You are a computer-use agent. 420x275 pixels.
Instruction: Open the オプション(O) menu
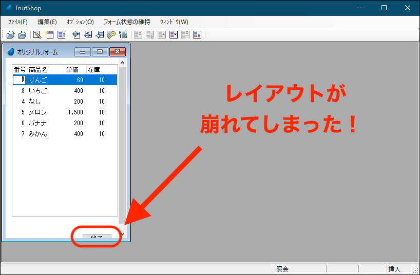pos(80,22)
